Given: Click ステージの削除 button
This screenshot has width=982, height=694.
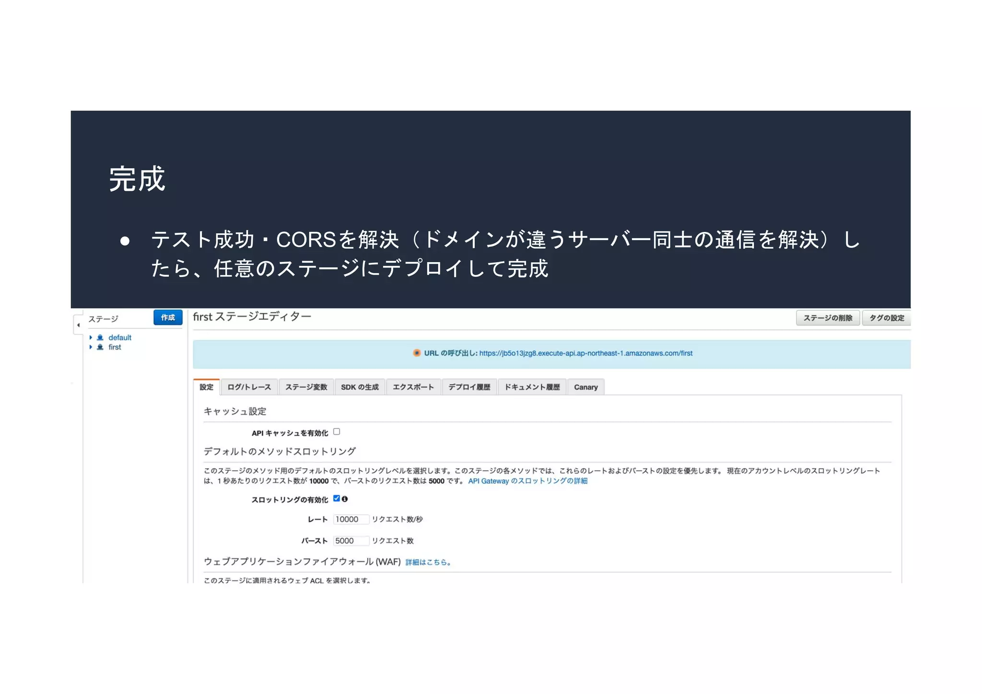Looking at the screenshot, I should (x=828, y=318).
